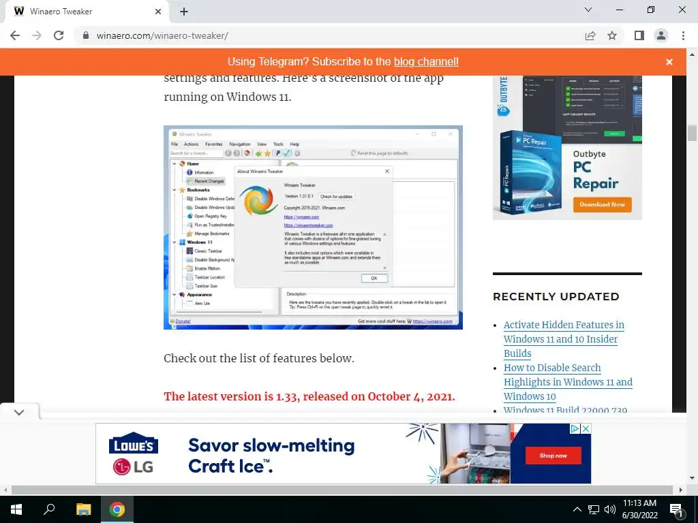Open the blog channel link

coord(426,61)
